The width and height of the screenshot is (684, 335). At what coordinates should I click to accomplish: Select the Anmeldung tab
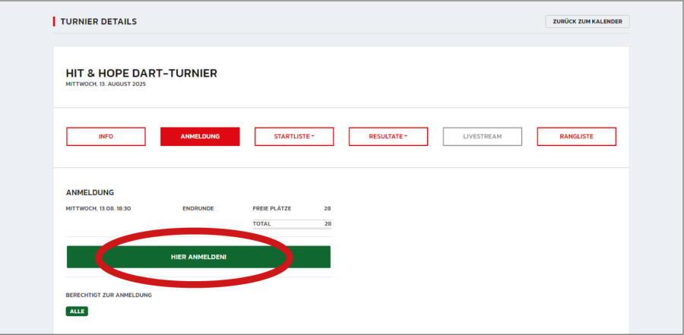200,137
